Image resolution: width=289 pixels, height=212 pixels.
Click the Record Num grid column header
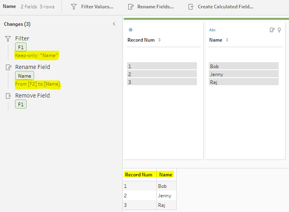pos(139,175)
